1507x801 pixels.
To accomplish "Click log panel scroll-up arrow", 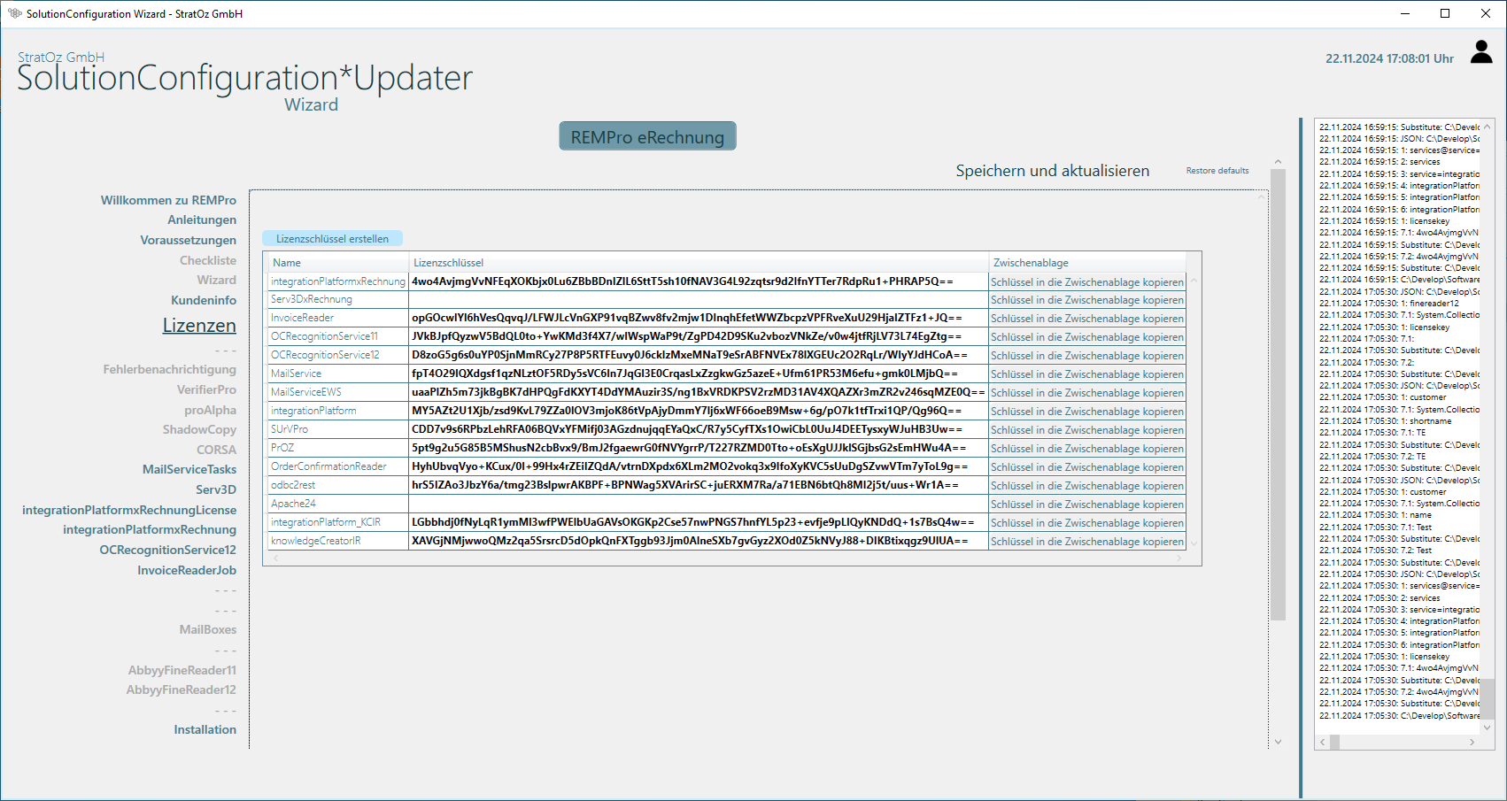I will (1487, 127).
